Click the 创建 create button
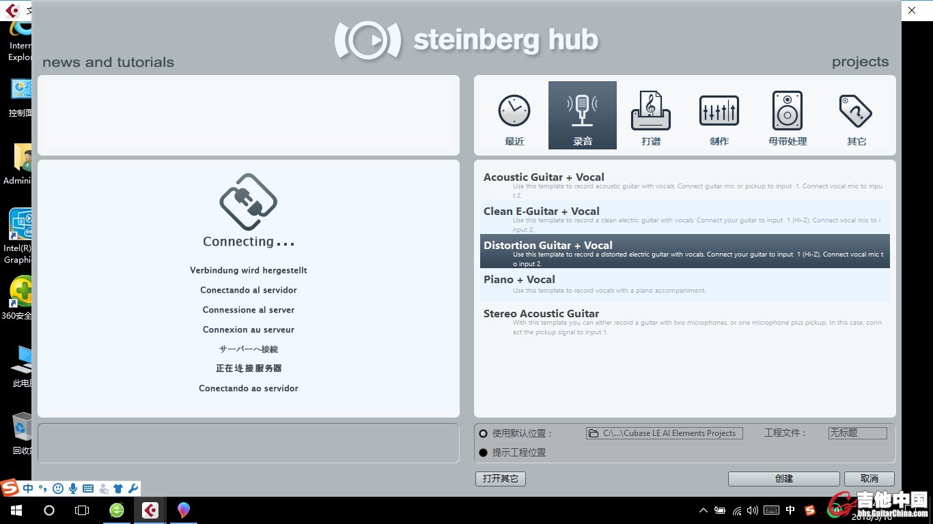Screen dimensions: 933x524 [x=783, y=479]
